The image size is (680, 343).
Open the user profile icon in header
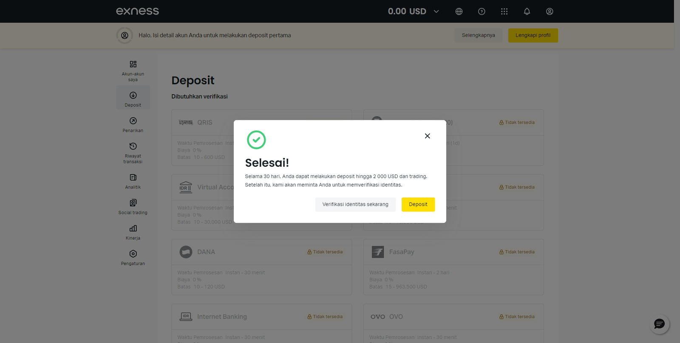[x=550, y=11]
